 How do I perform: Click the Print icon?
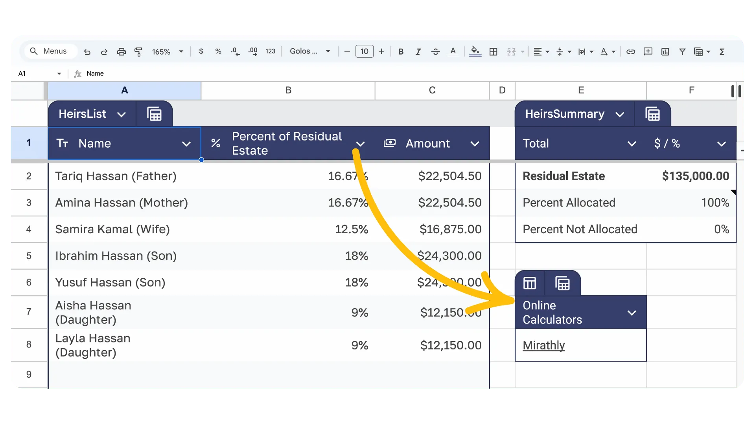[122, 52]
